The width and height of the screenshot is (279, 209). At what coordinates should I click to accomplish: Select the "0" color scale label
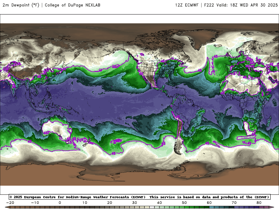tap(60, 203)
